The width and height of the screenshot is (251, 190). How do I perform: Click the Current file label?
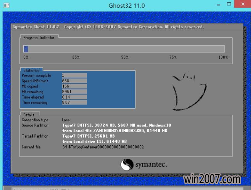click(x=31, y=147)
